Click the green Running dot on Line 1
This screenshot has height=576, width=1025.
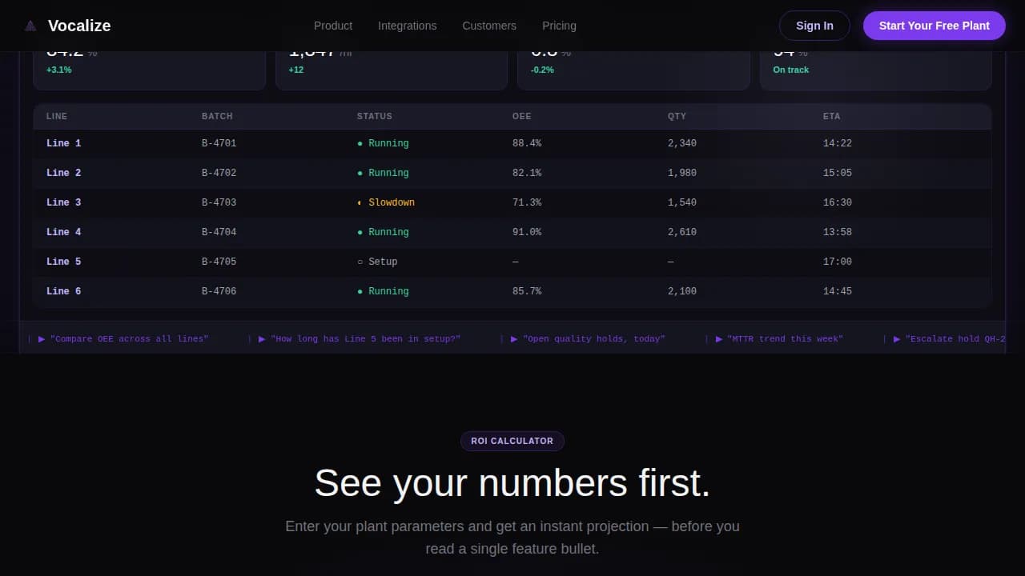tap(360, 142)
